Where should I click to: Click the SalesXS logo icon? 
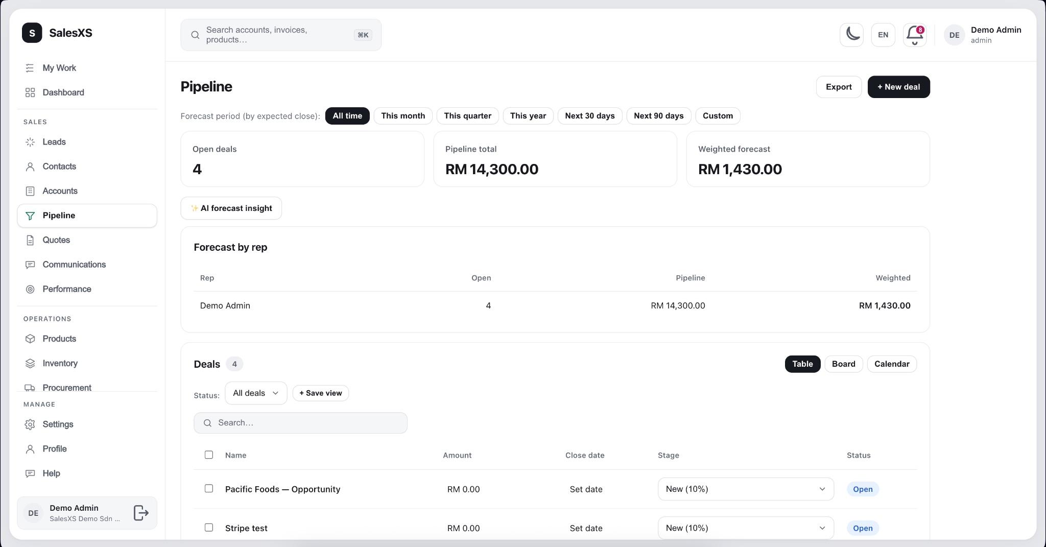32,33
